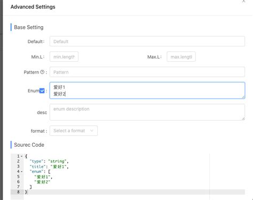Uncheck the Enum checkbox
The width and height of the screenshot is (253, 200).
(42, 91)
